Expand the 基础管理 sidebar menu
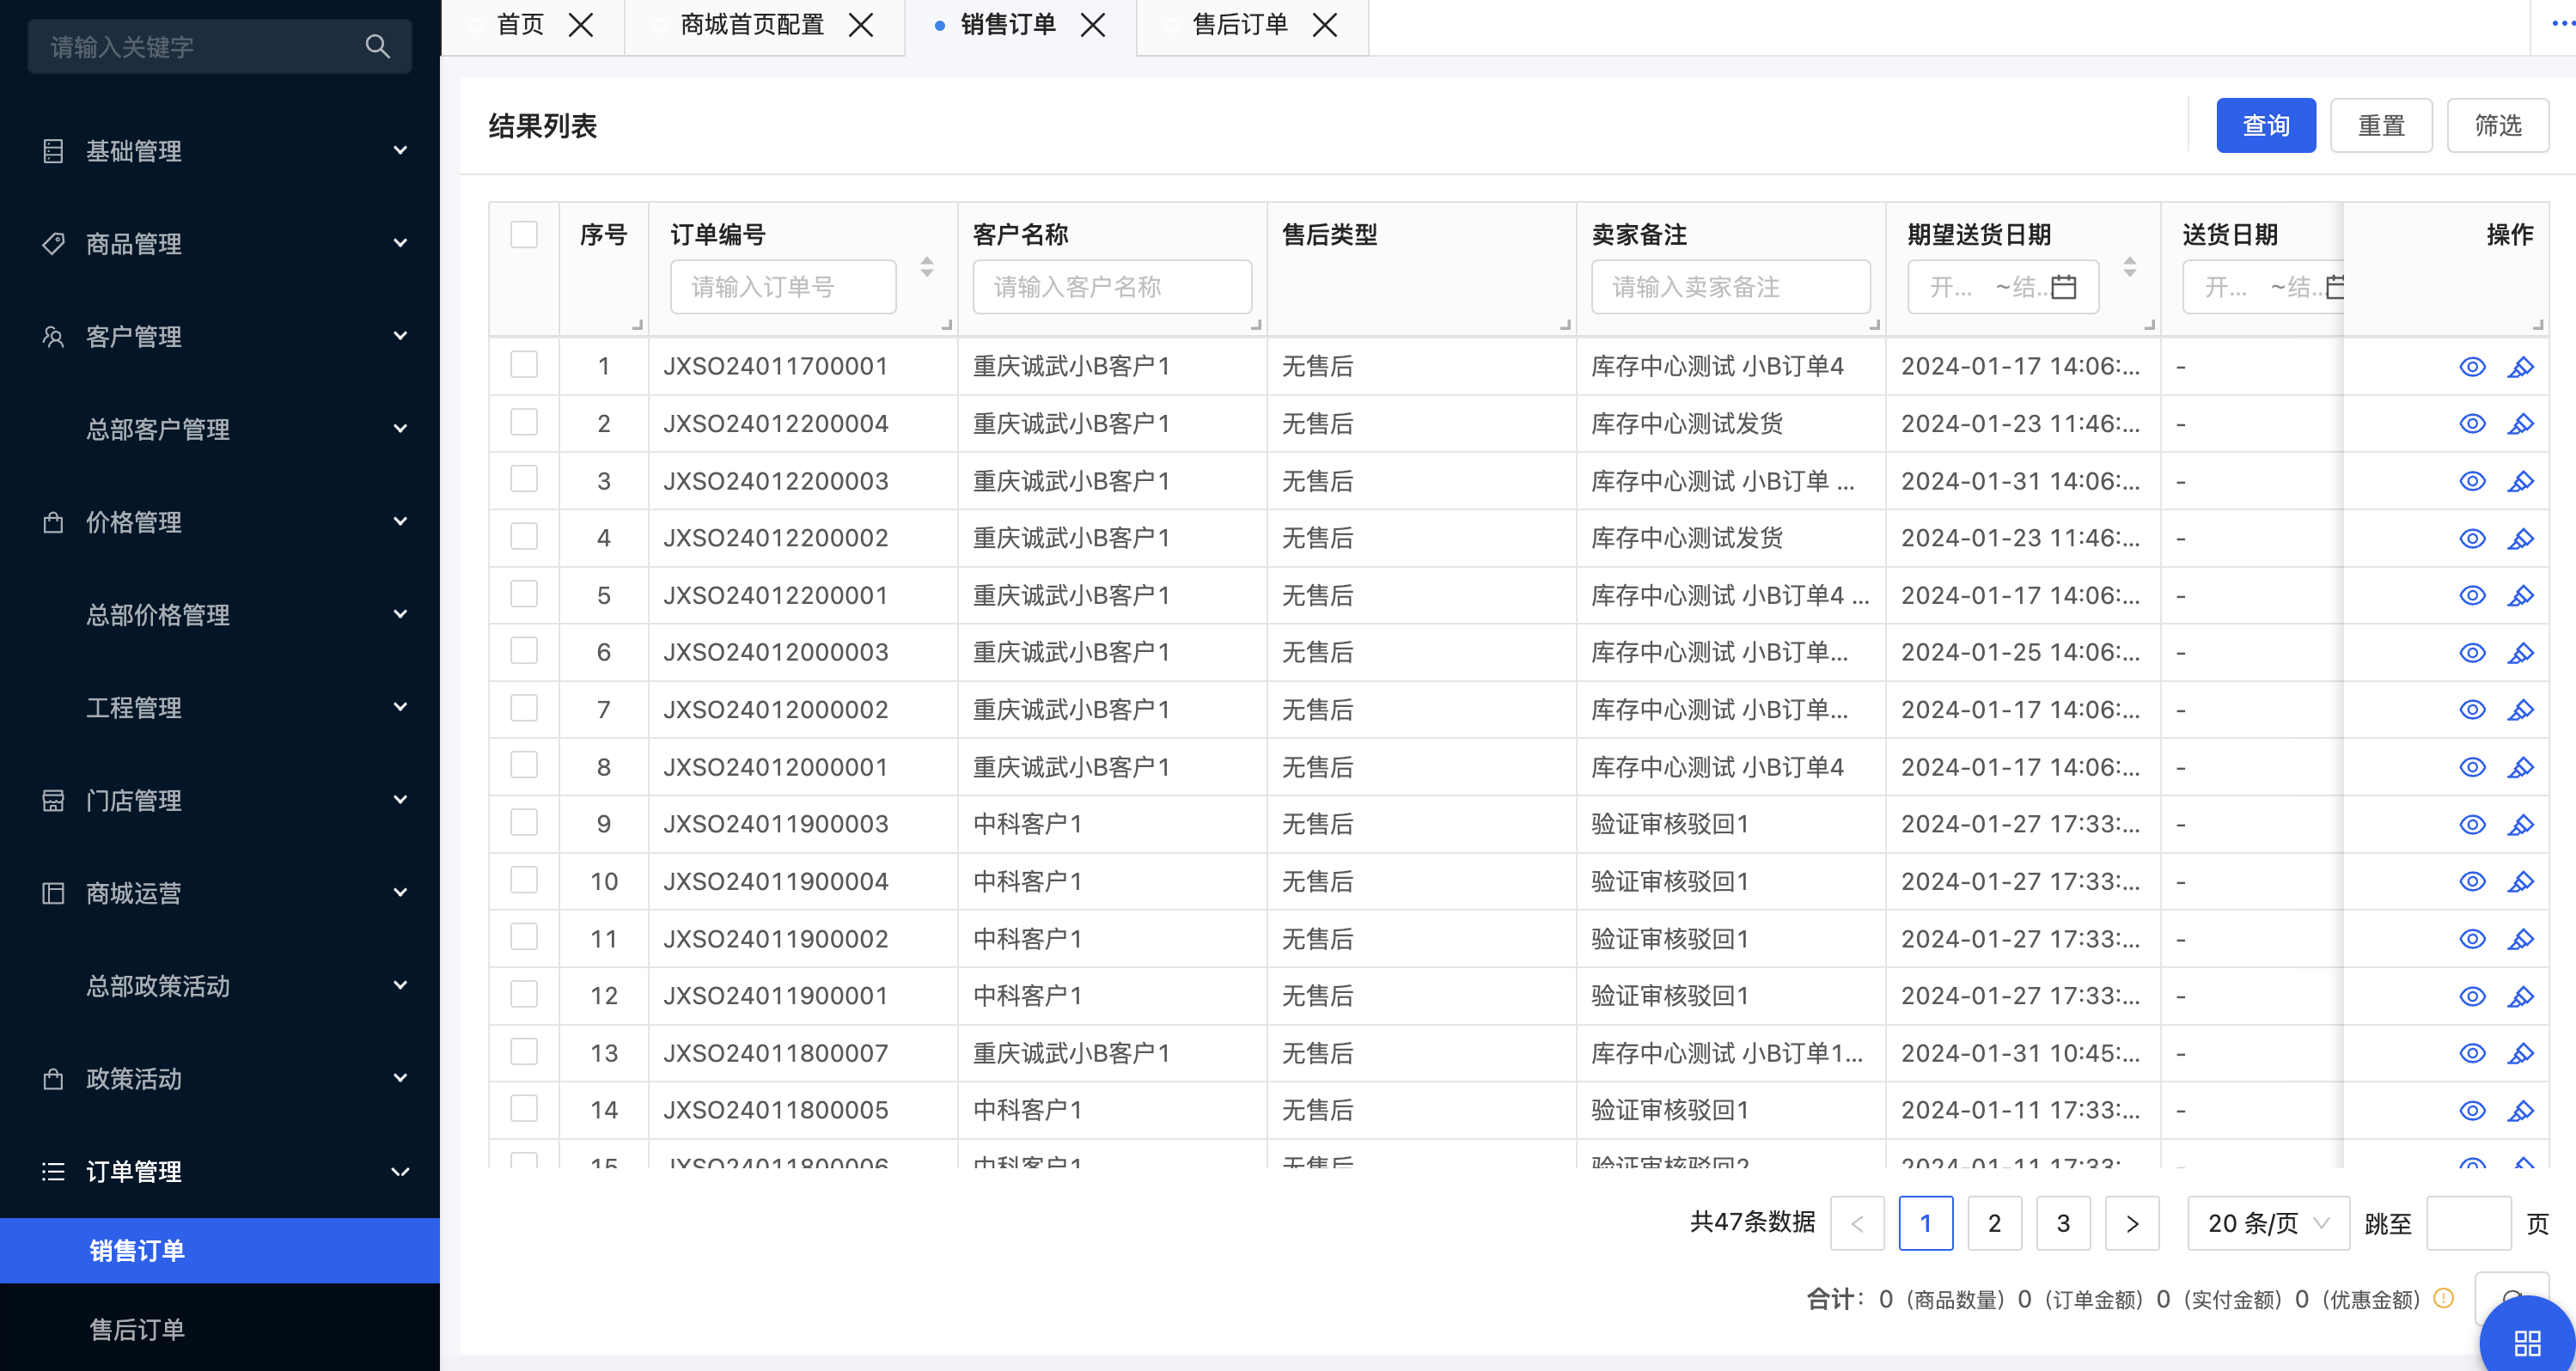Screen dimensions: 2576x1371 pyautogui.click(x=220, y=151)
